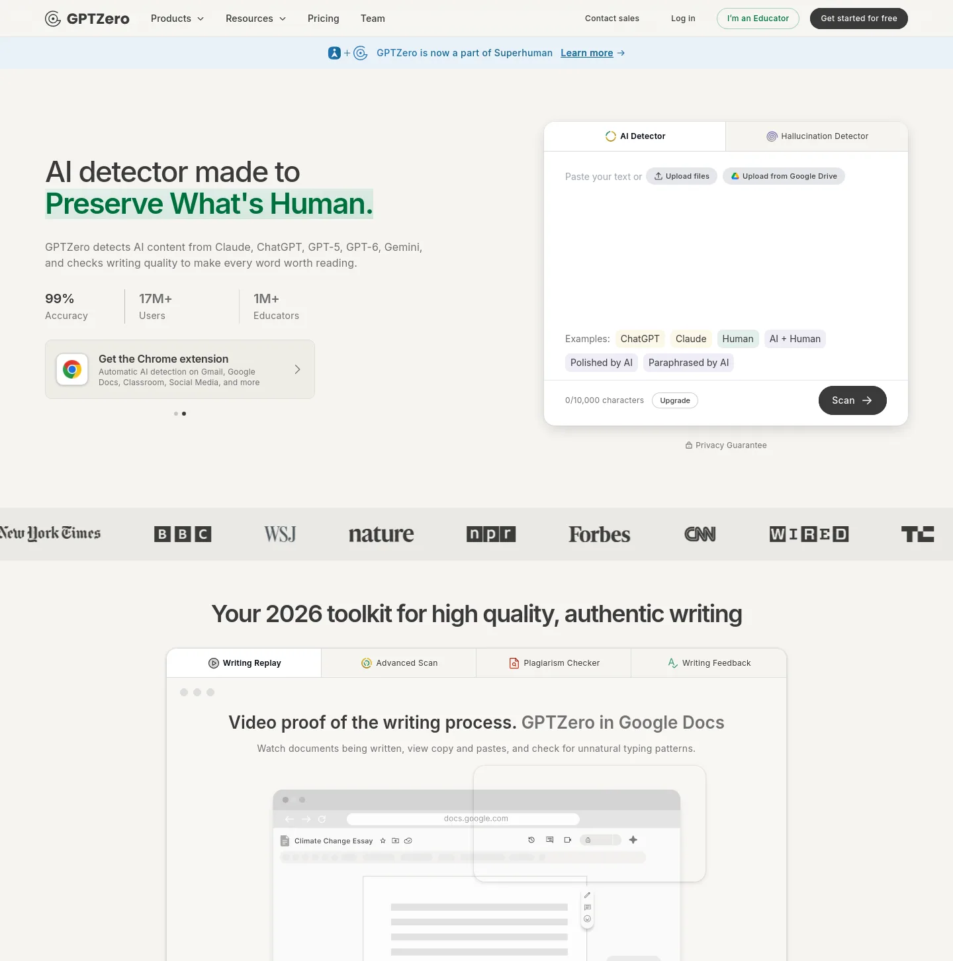953x961 pixels.
Task: Click the Upload files button
Action: pyautogui.click(x=682, y=176)
